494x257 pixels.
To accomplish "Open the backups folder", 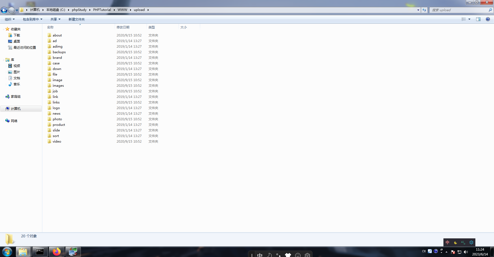I will 59,52.
